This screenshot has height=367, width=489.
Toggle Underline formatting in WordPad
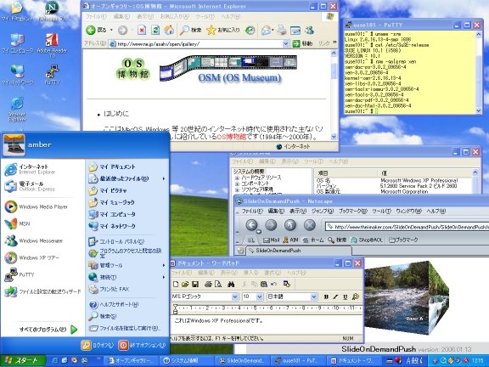click(346, 296)
